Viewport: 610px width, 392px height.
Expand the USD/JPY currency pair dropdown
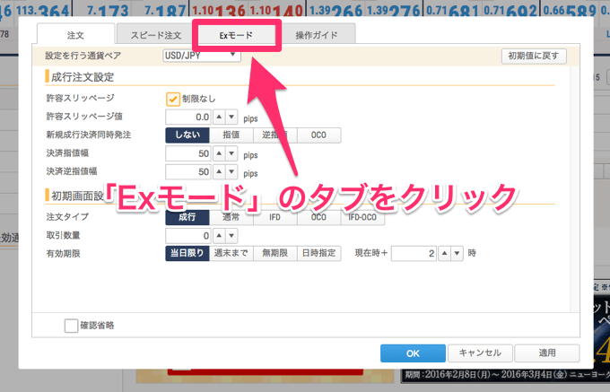pos(202,56)
